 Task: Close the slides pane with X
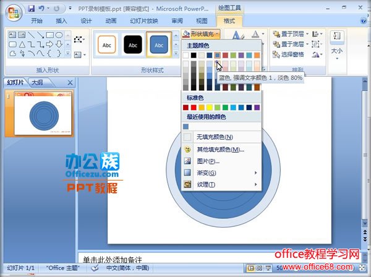[x=70, y=83]
